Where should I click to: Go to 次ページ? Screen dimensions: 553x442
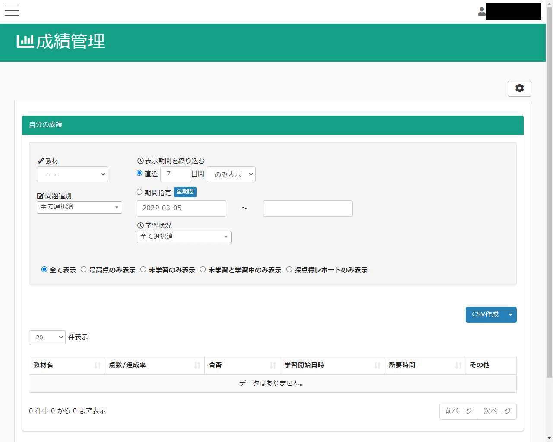[497, 411]
